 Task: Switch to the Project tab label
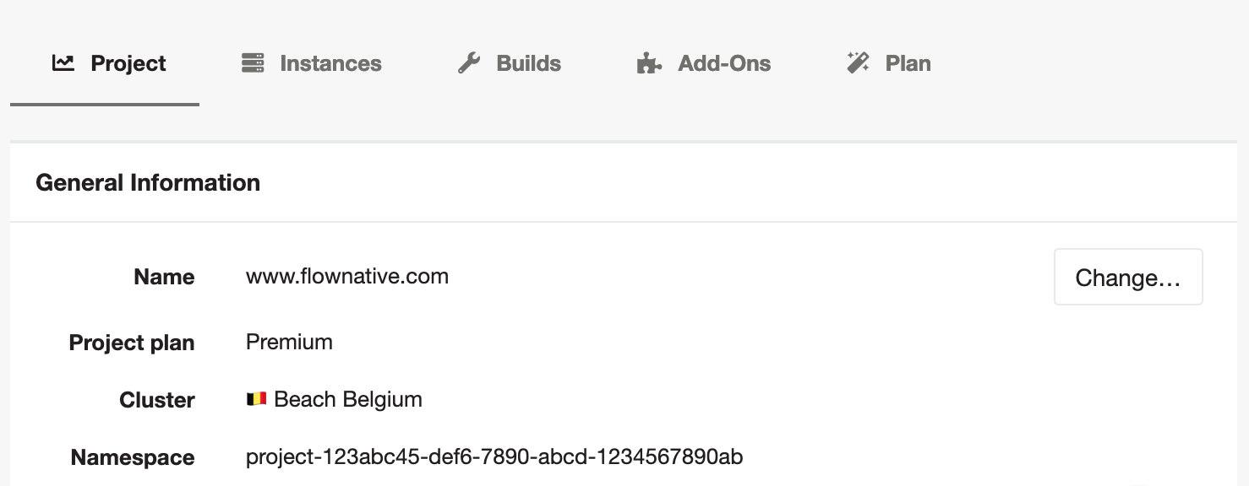pyautogui.click(x=128, y=63)
